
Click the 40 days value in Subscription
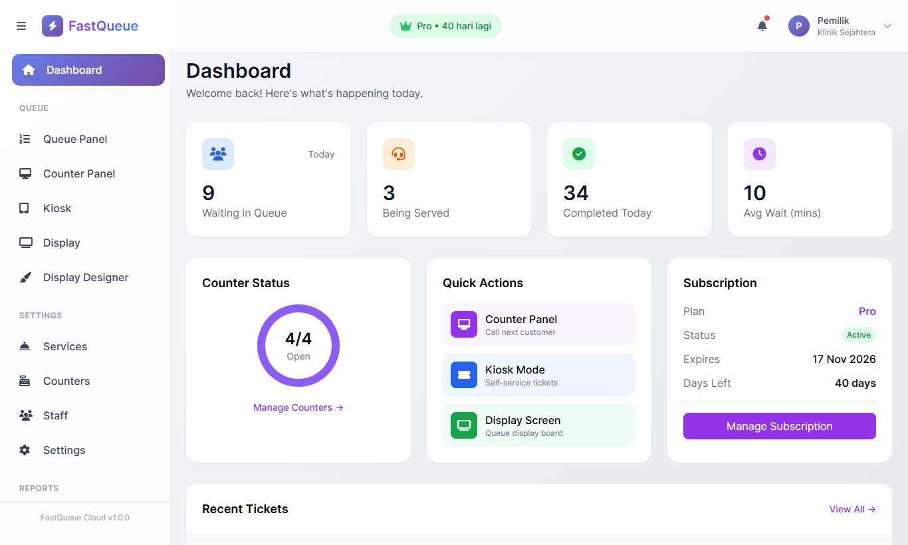[x=855, y=383]
